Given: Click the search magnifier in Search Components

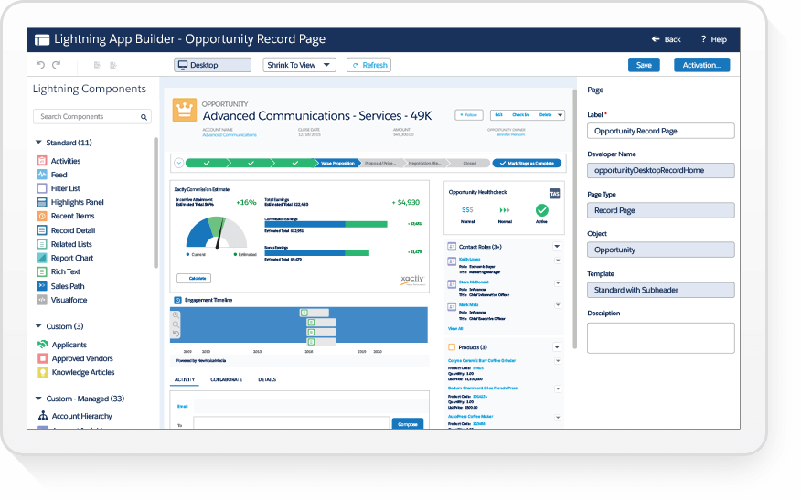Looking at the screenshot, I should tap(144, 117).
